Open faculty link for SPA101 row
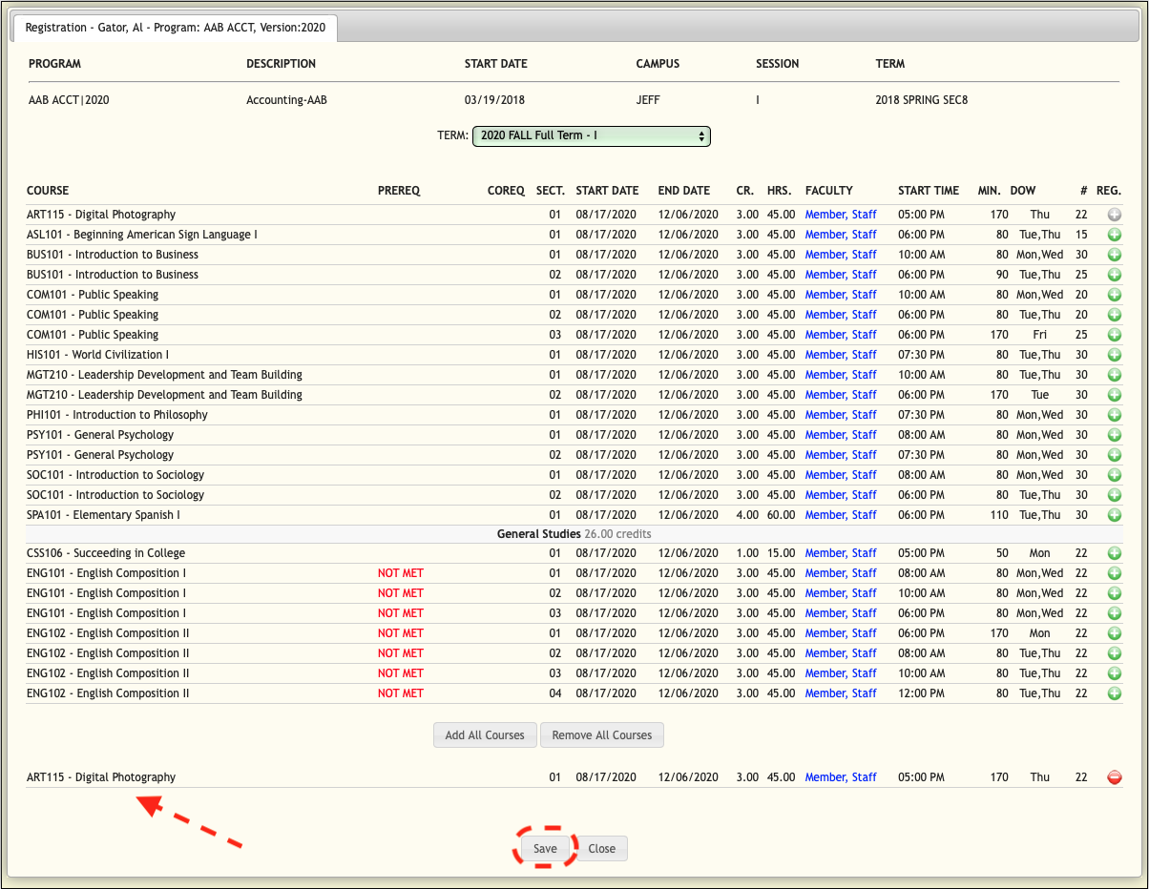Screen dimensions: 1149x889 [841, 515]
